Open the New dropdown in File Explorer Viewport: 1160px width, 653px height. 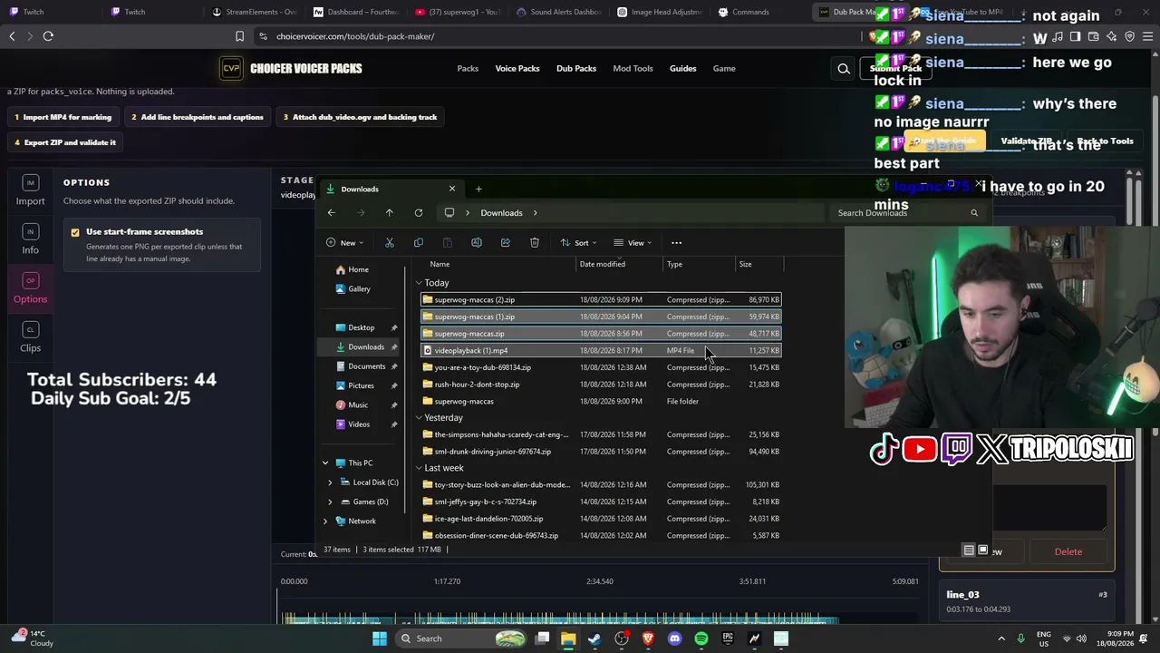click(x=345, y=243)
